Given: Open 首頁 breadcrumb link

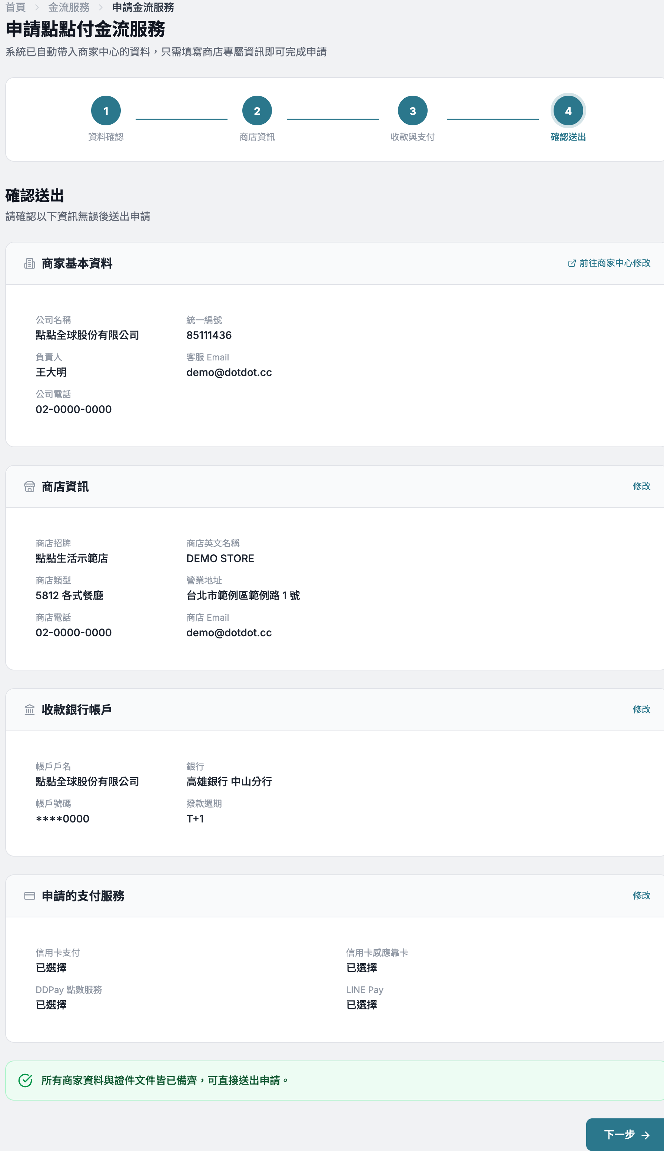Looking at the screenshot, I should click(x=16, y=8).
